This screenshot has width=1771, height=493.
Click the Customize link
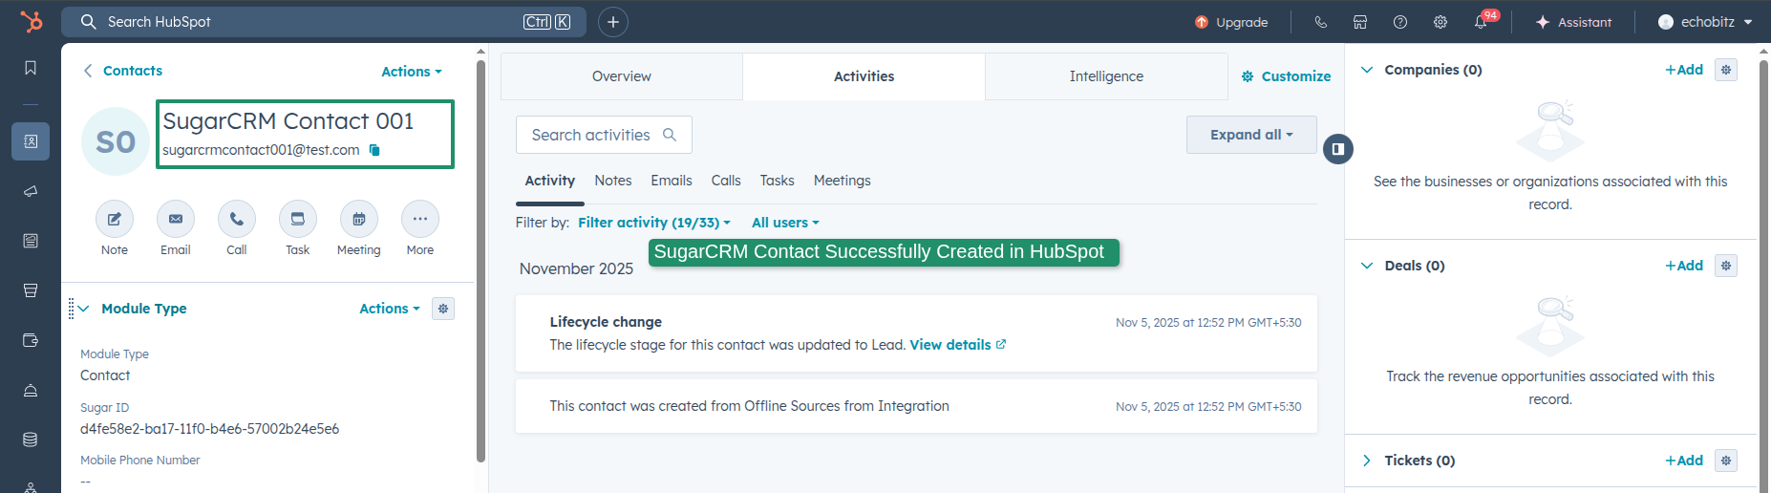pos(1286,76)
